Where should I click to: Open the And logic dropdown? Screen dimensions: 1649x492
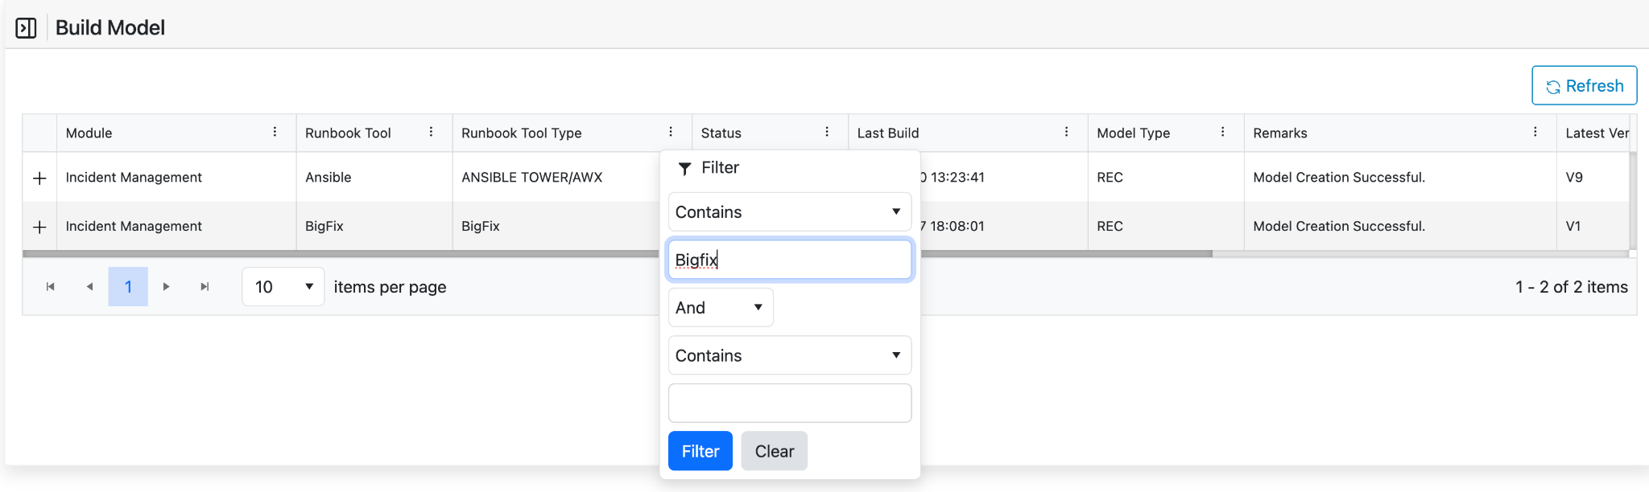pyautogui.click(x=721, y=308)
